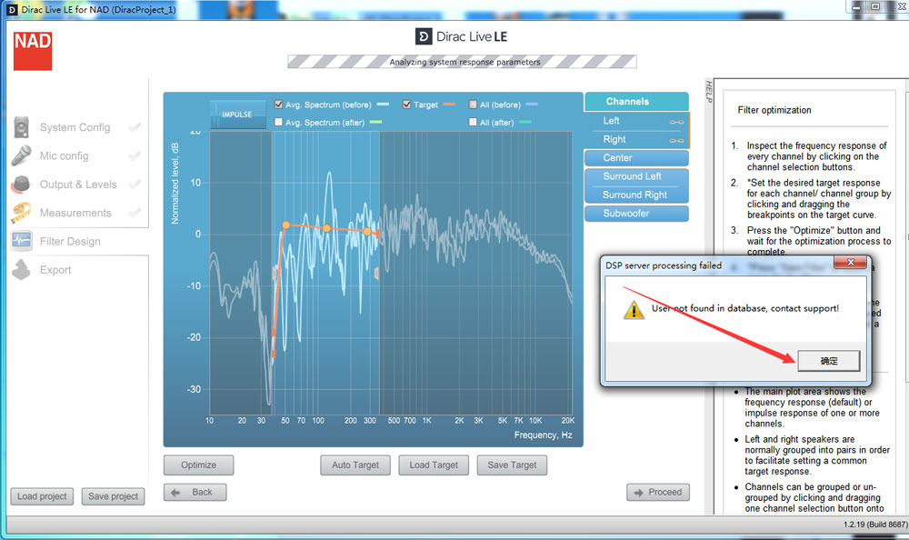The width and height of the screenshot is (909, 540).
Task: Toggle Avg. Spectrum (before) checkbox
Action: [278, 105]
